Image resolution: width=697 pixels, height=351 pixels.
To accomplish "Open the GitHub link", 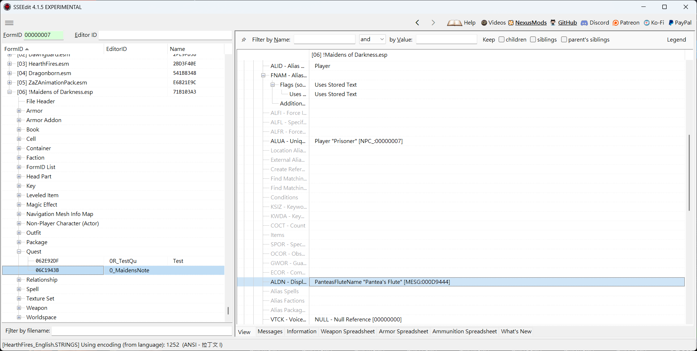I will coord(567,23).
